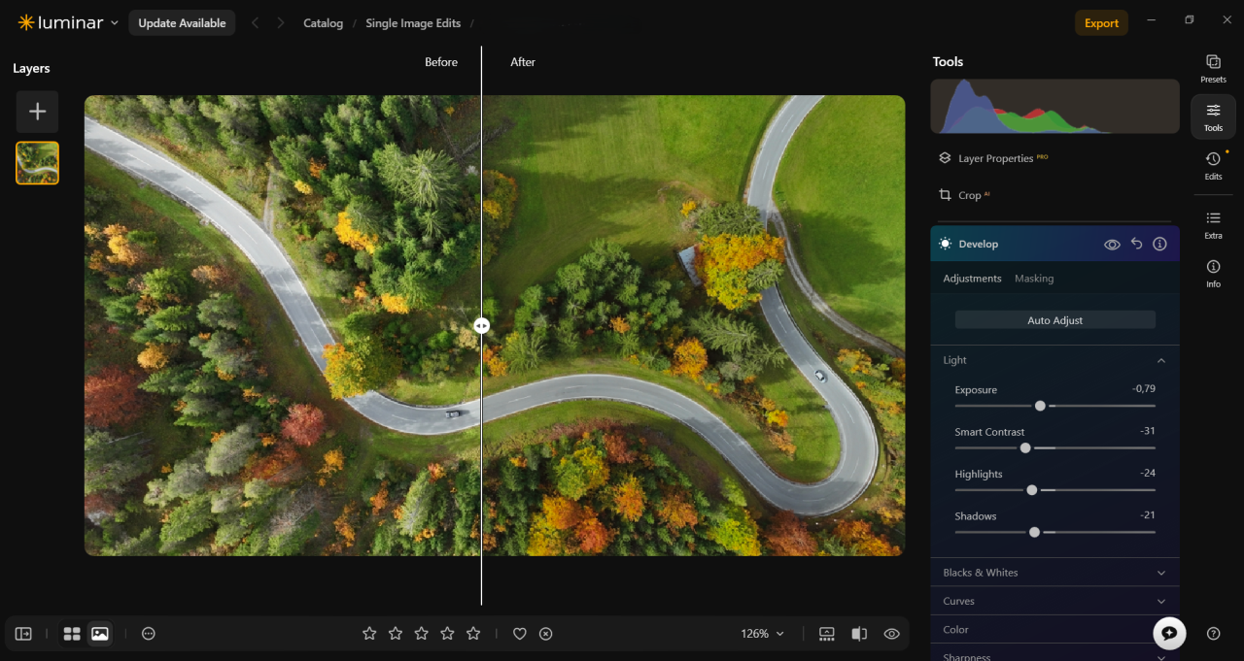Expand the Blacks & Whites section

(1054, 573)
